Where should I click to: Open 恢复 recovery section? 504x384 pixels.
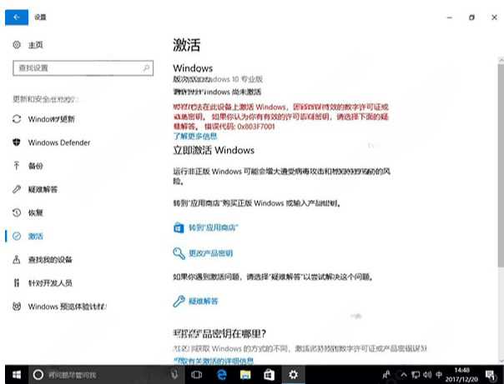(x=35, y=212)
